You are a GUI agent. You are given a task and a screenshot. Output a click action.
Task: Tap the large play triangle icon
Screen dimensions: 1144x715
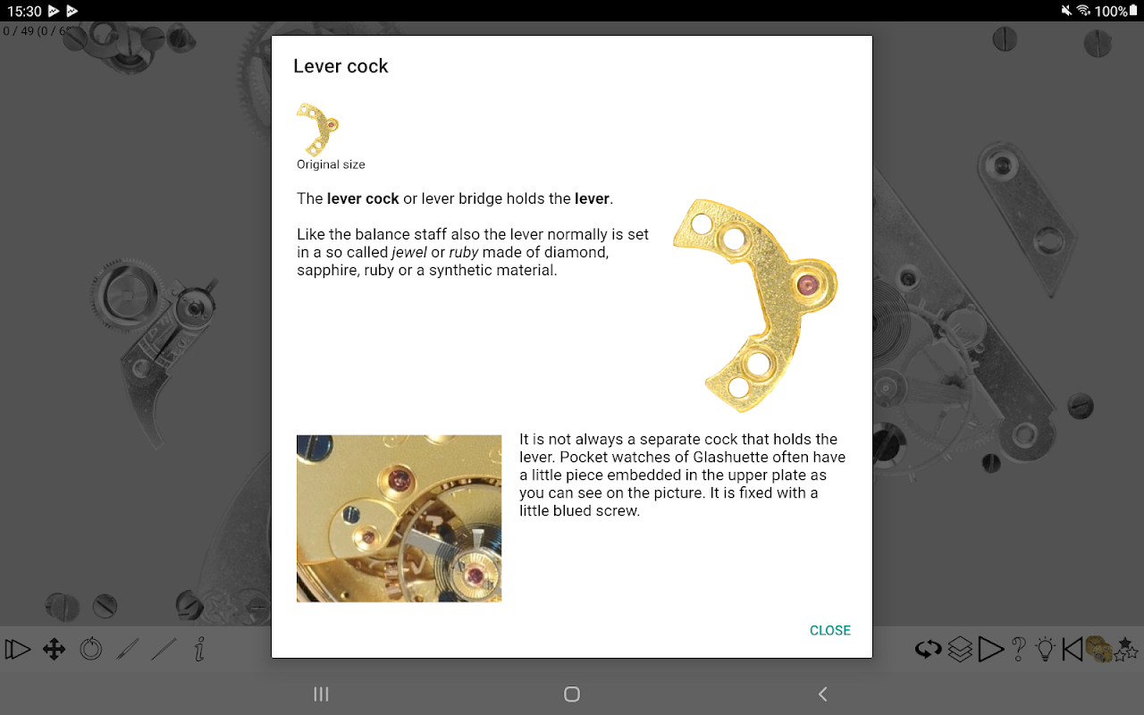point(990,649)
